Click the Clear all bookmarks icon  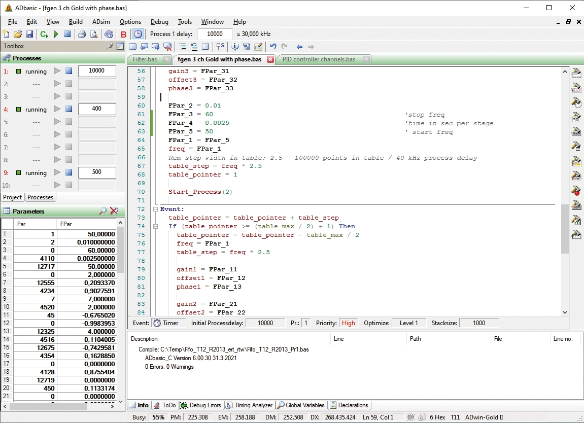[167, 47]
